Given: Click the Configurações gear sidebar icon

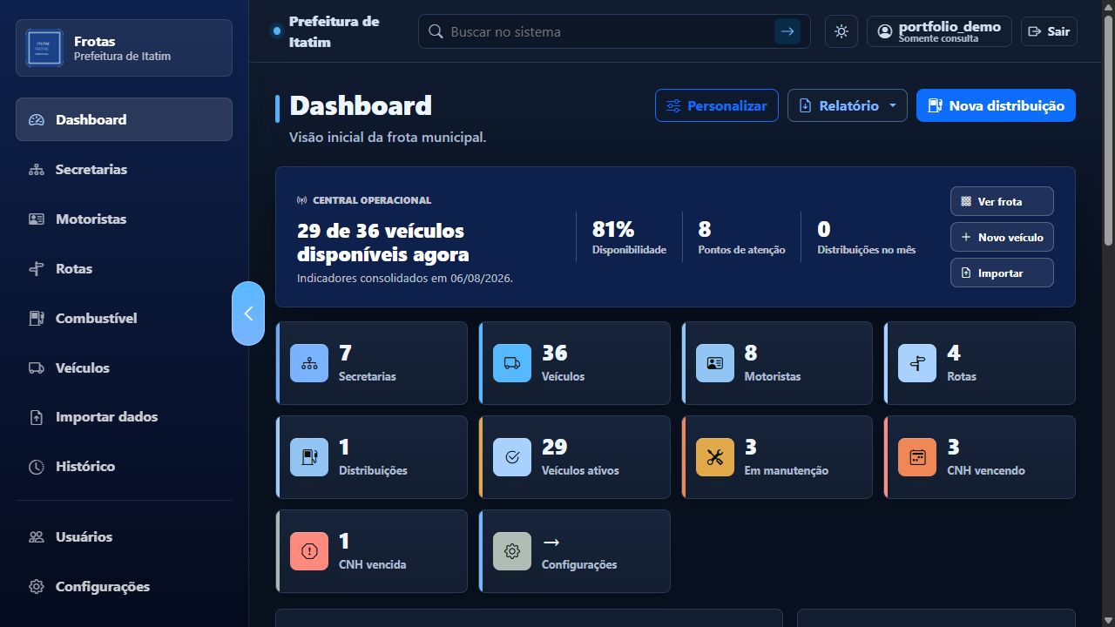Looking at the screenshot, I should [x=37, y=587].
